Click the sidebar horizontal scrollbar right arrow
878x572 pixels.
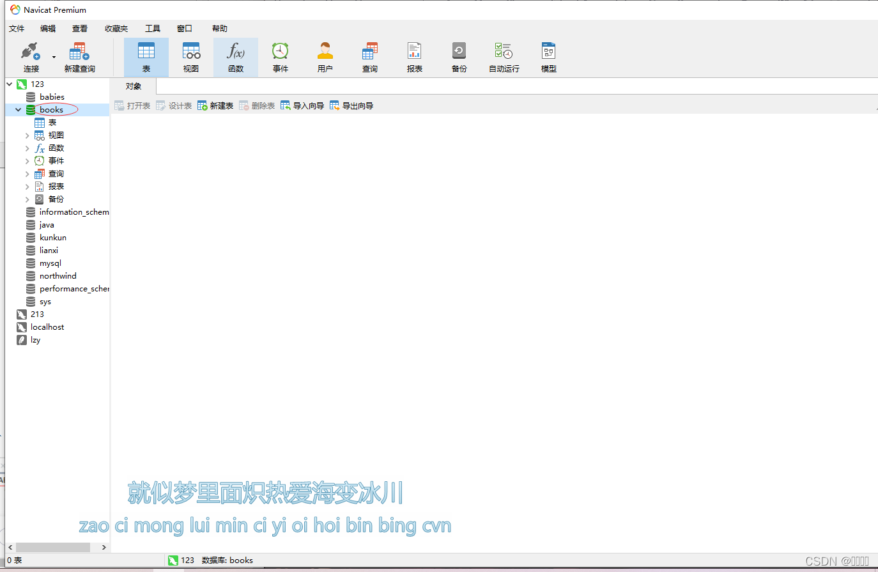tap(104, 547)
